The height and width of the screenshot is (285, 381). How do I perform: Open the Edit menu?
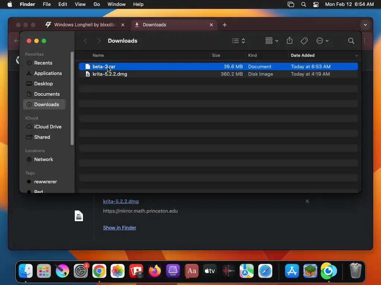pyautogui.click(x=63, y=4)
